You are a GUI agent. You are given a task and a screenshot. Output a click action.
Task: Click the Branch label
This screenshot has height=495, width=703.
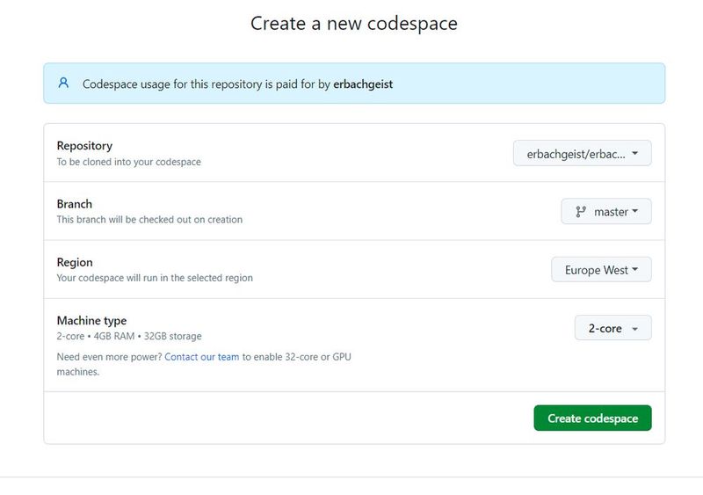point(75,204)
